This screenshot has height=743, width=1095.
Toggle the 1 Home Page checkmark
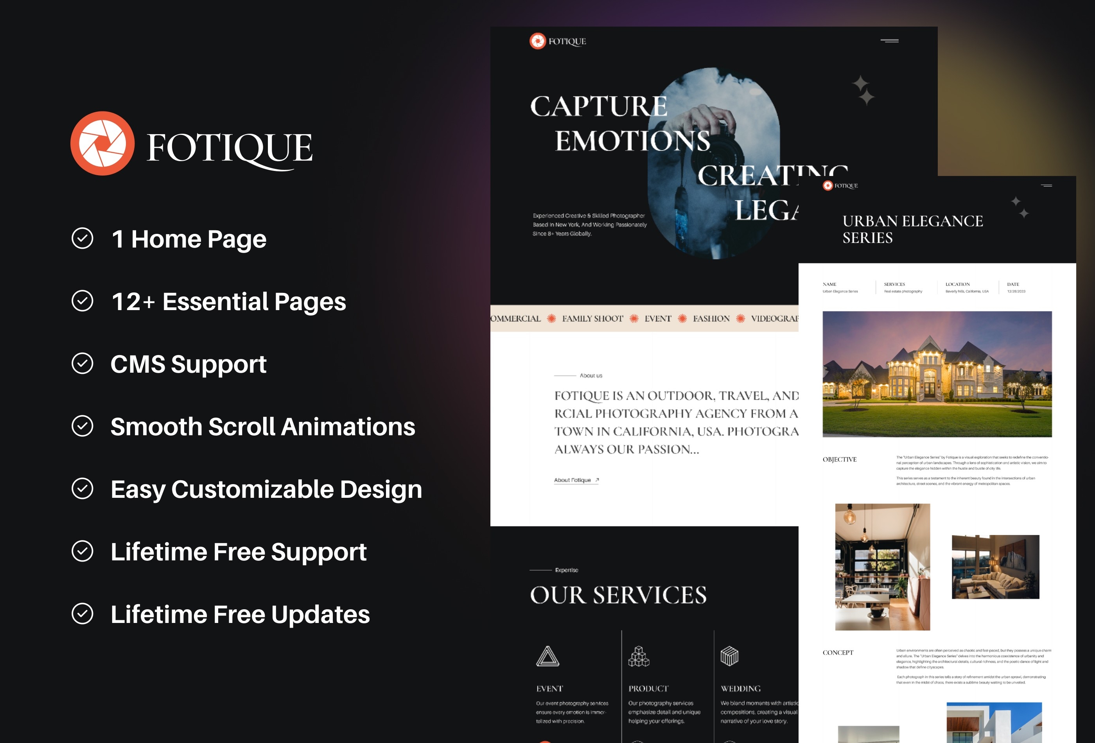click(x=82, y=240)
